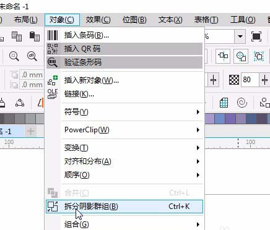Screen dimensions: 270x230
Task: Expand the 顺序(O) submenu
Action: [x=124, y=175]
